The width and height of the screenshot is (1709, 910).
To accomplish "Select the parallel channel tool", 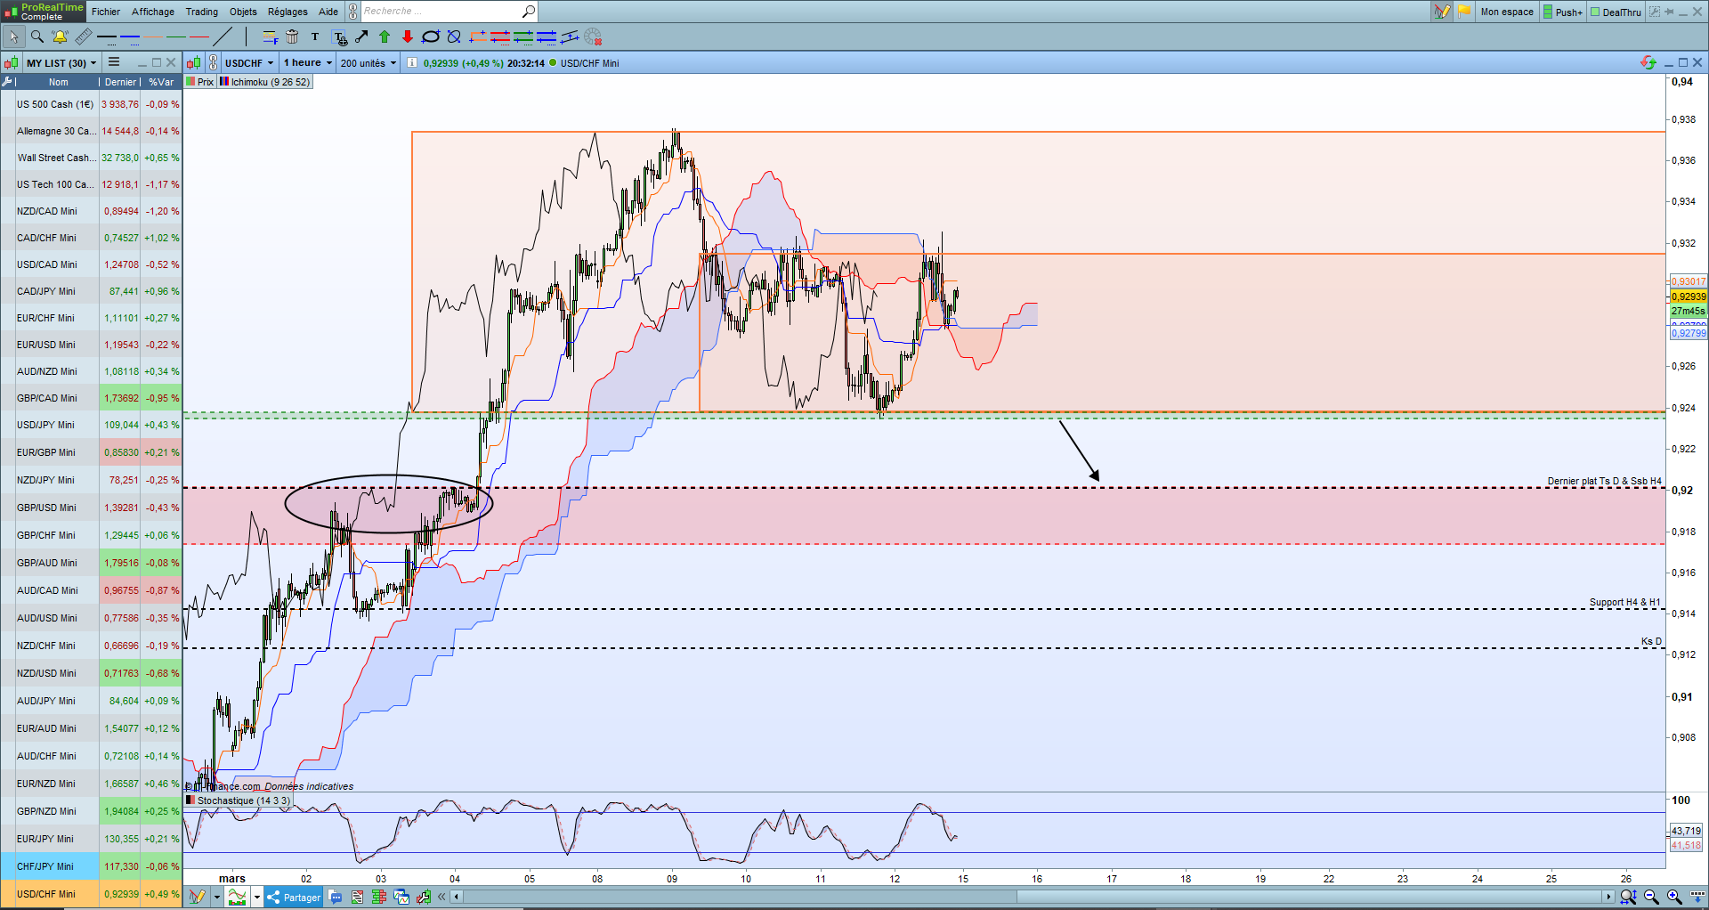I will click(x=570, y=37).
